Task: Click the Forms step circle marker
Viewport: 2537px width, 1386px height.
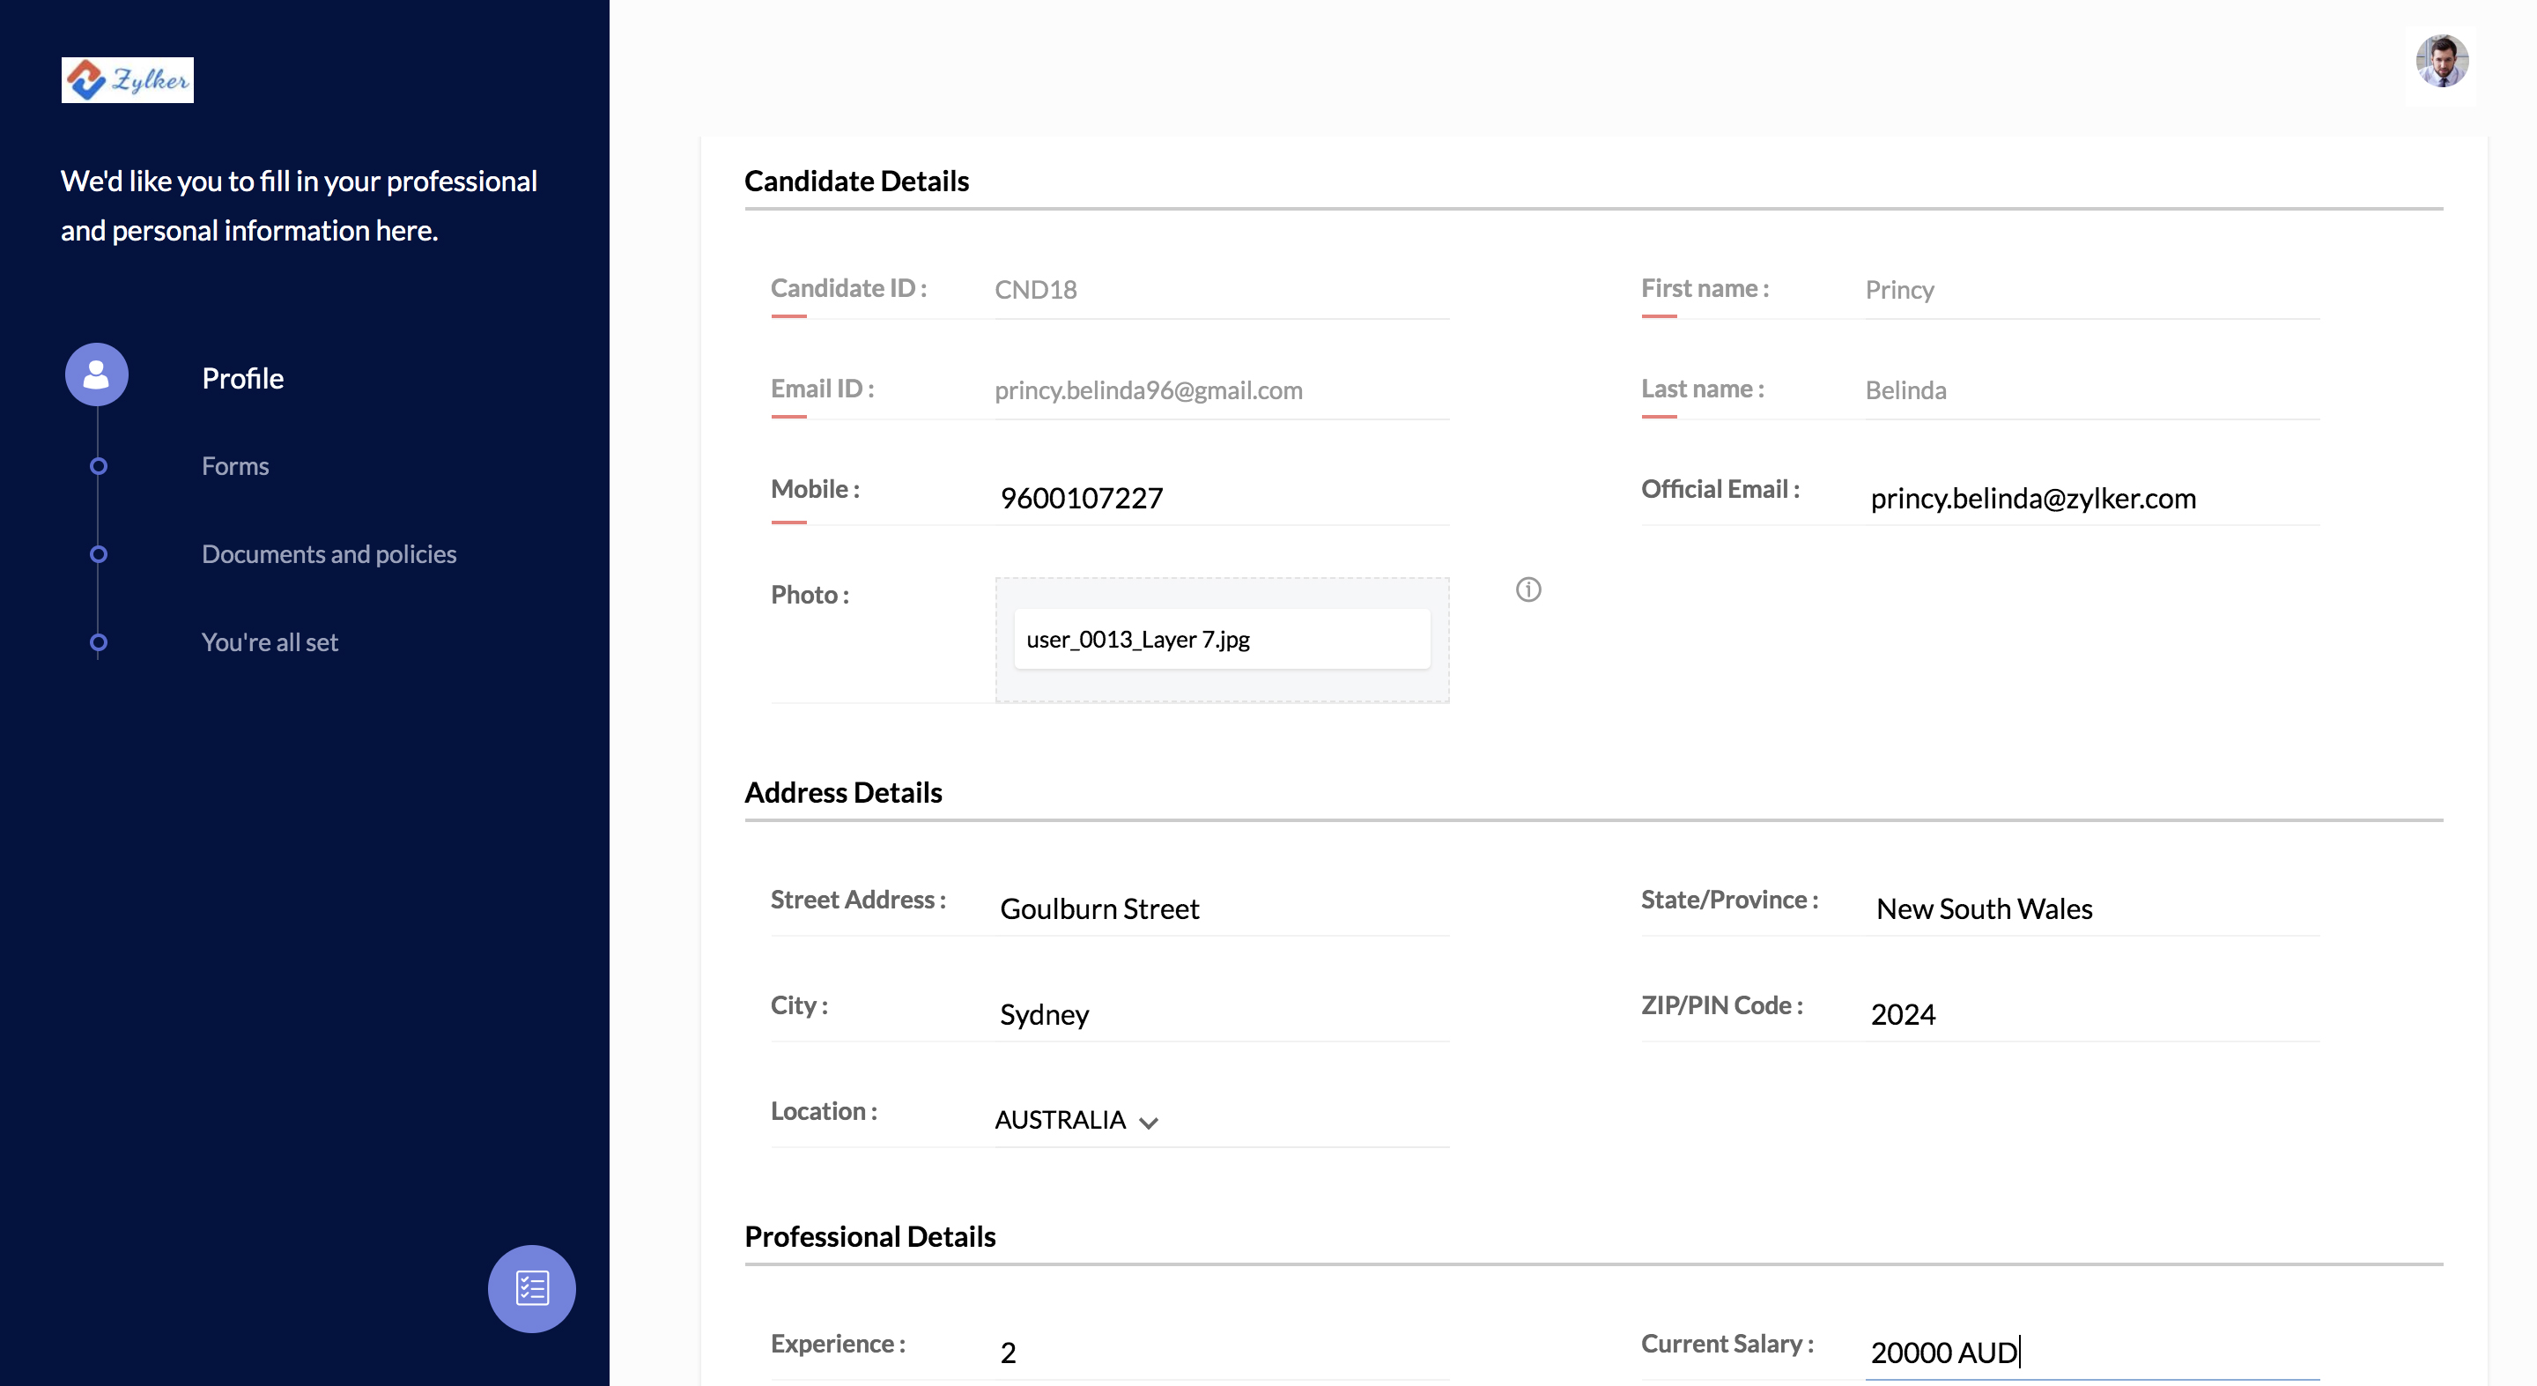Action: tap(98, 466)
